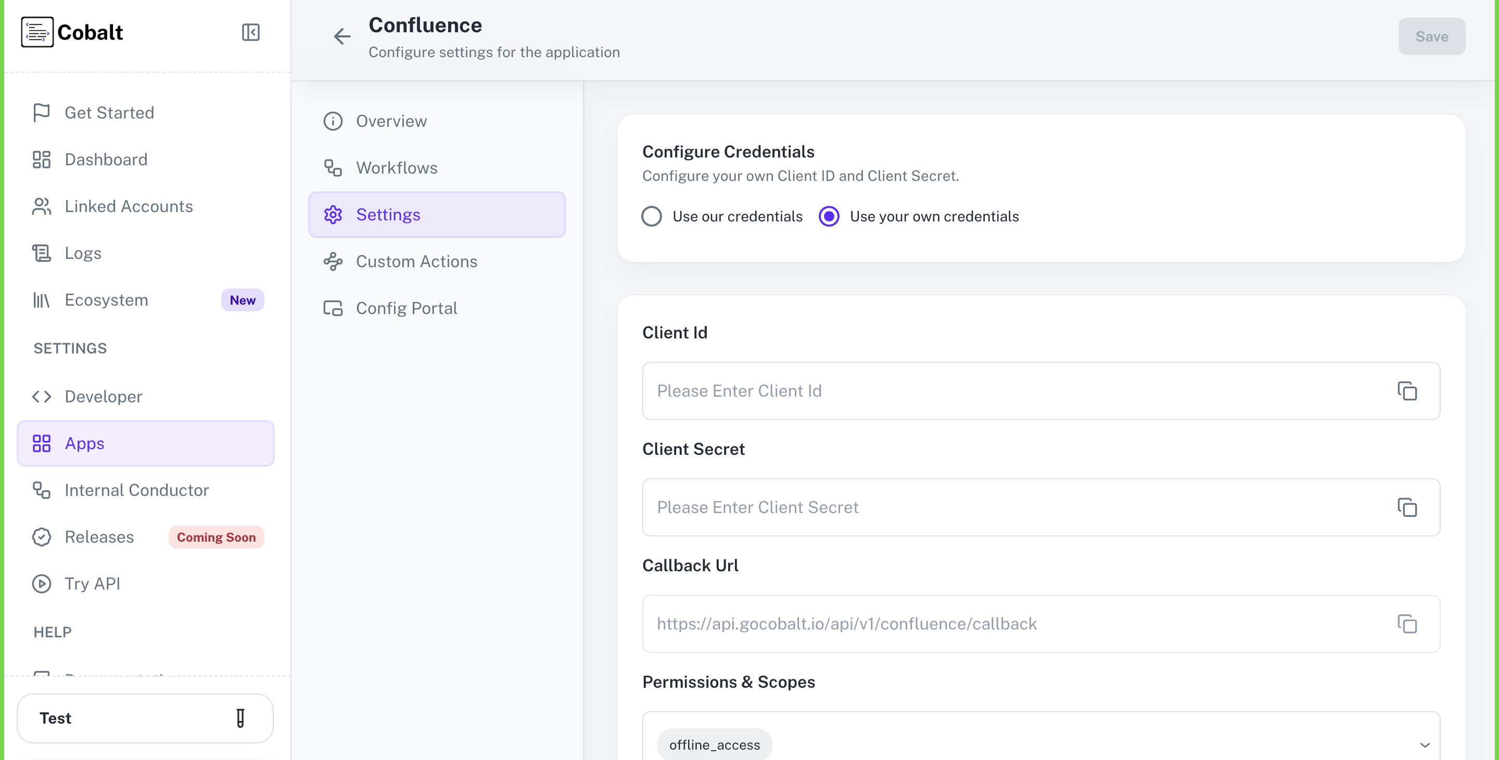Screen dimensions: 1499x760
Task: Select the Use our credentials option
Action: click(x=652, y=216)
